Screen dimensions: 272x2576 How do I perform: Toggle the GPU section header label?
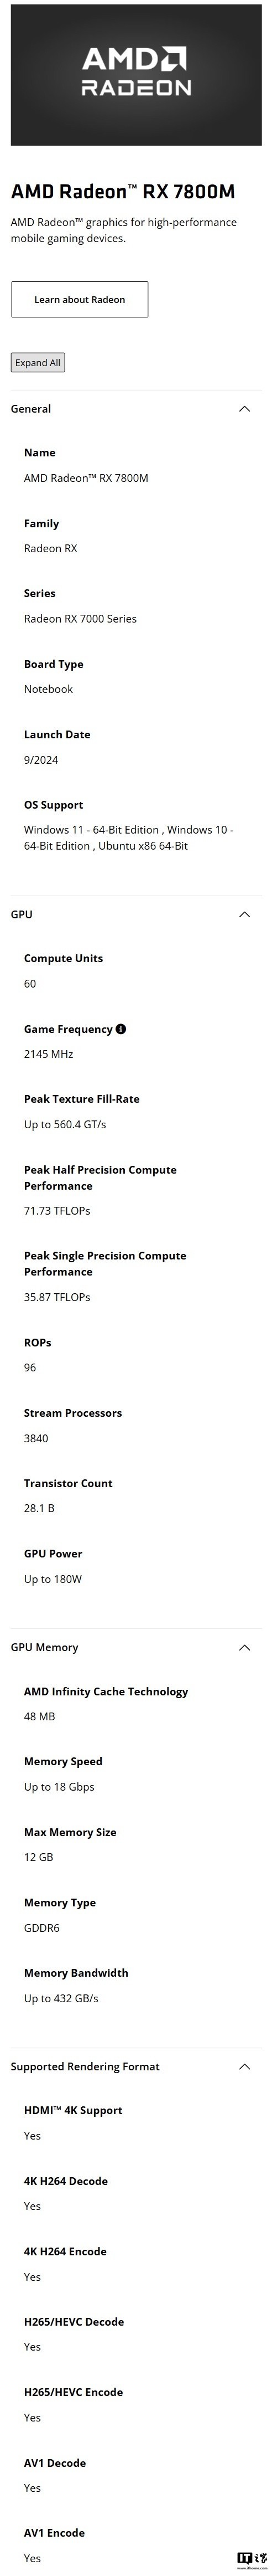21,914
